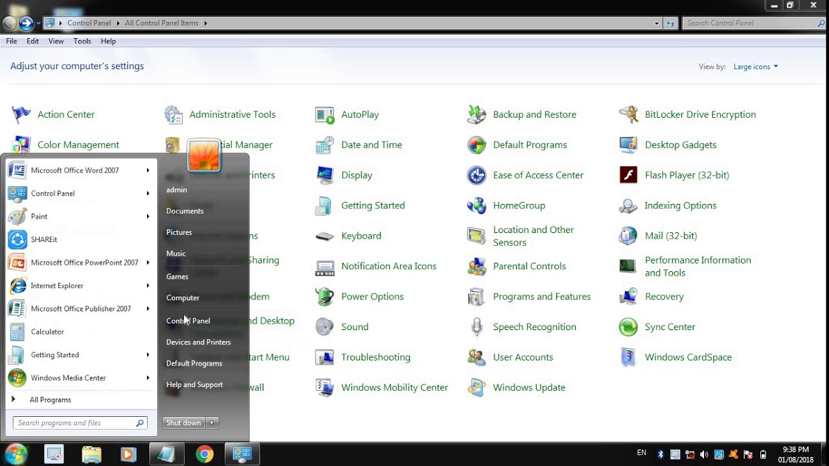Image resolution: width=829 pixels, height=466 pixels.
Task: Expand the Internet Explorer jump list arrow
Action: coord(148,285)
